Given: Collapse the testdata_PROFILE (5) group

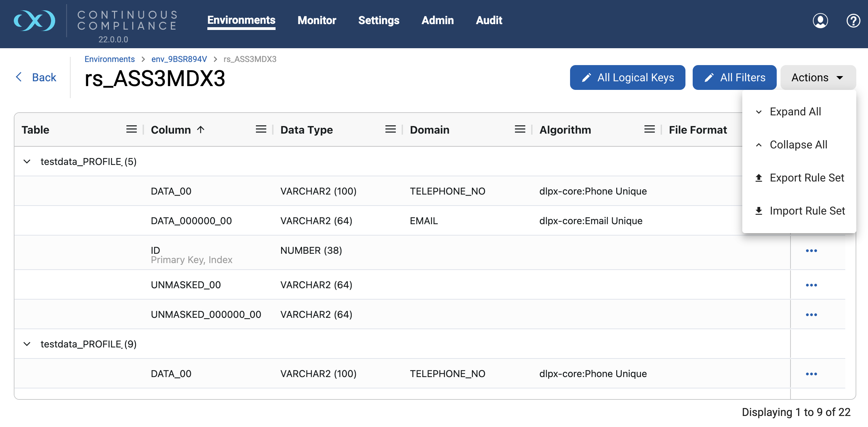Looking at the screenshot, I should [x=27, y=162].
